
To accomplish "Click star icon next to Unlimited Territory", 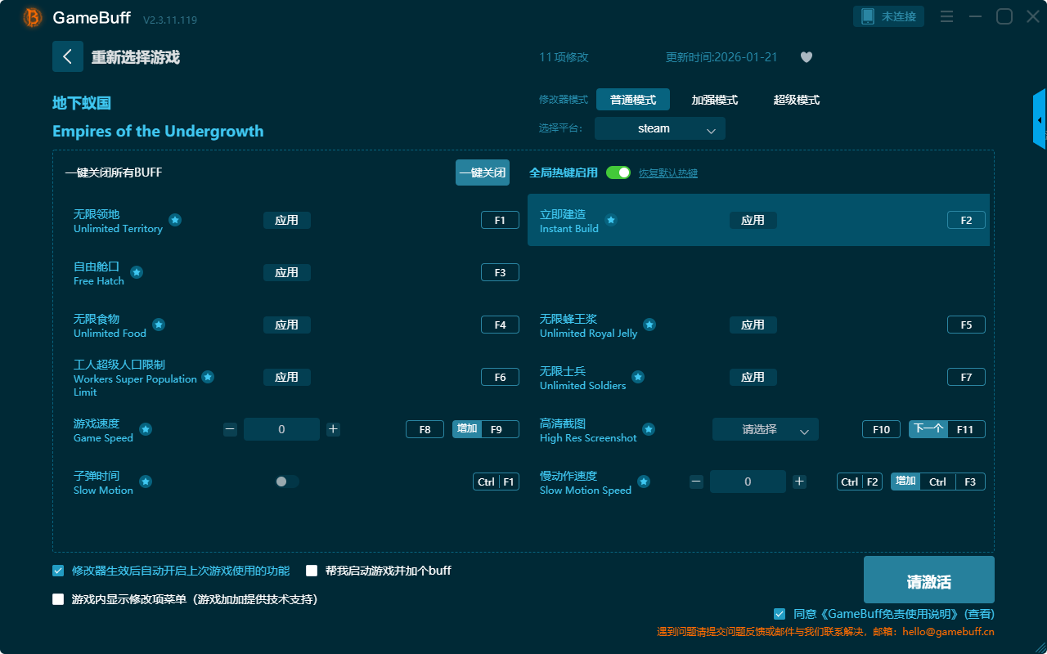I will [x=175, y=220].
